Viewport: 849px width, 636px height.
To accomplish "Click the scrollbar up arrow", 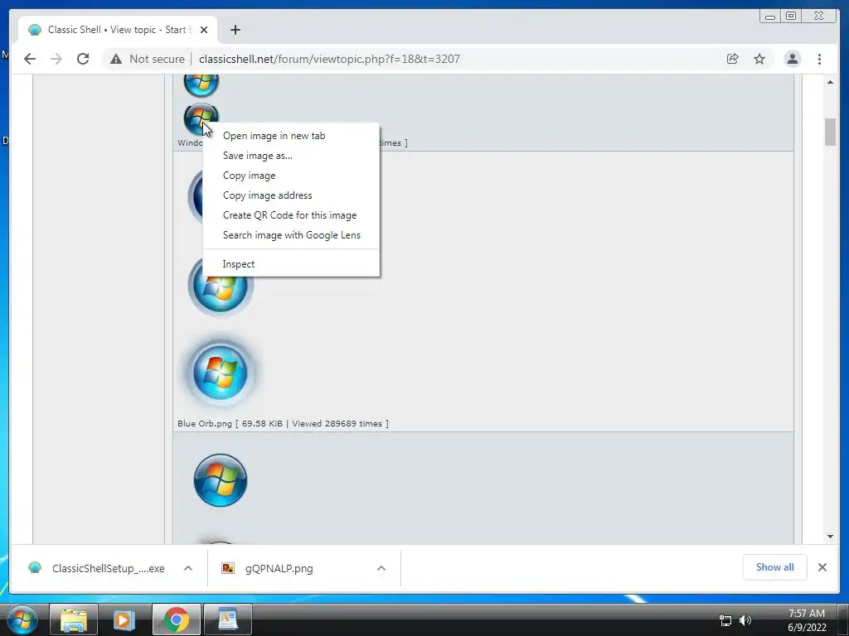I will (x=830, y=82).
